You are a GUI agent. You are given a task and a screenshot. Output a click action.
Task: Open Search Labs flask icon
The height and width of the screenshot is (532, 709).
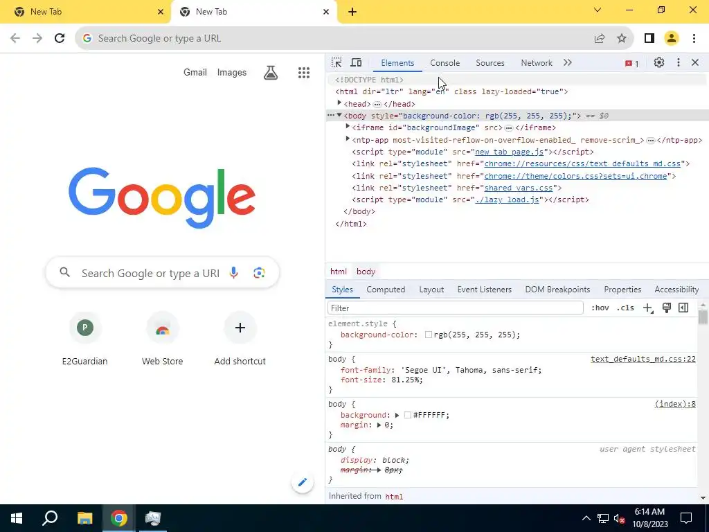click(271, 72)
